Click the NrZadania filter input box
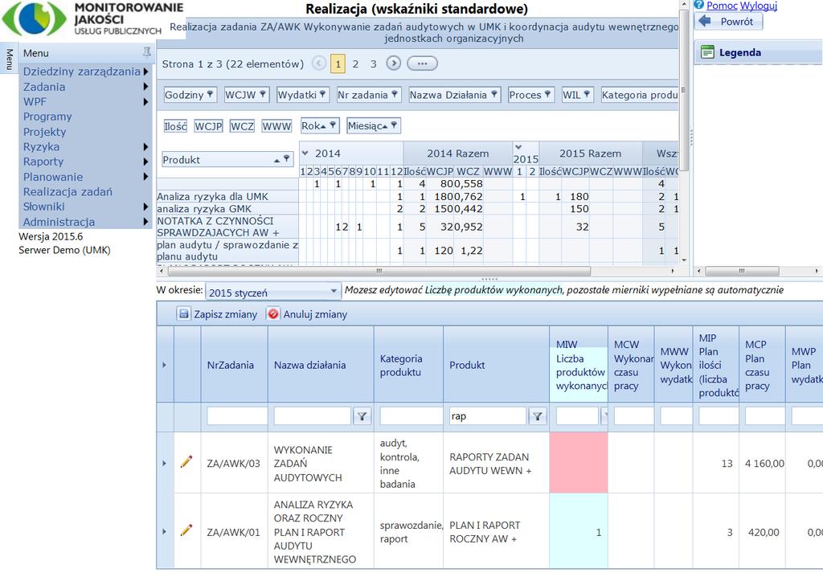The image size is (823, 577). pyautogui.click(x=237, y=416)
